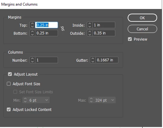The image size is (163, 128).
Task: Toggle the Preview checkbox
Action: 130,39
